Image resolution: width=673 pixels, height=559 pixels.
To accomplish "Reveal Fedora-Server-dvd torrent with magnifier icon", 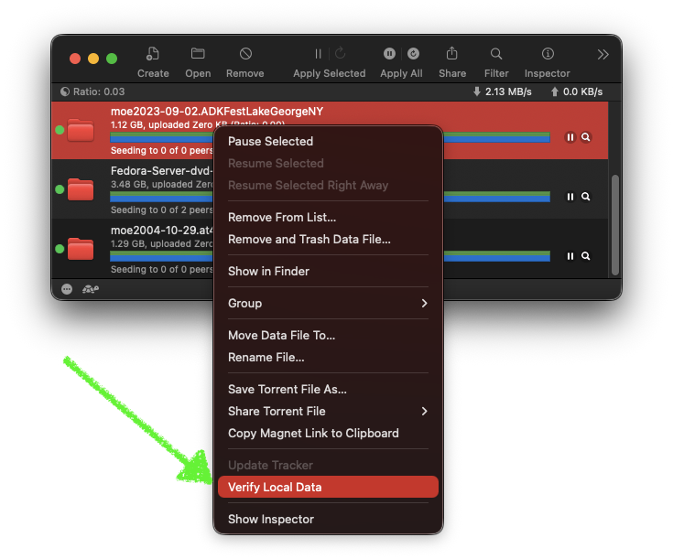I will [586, 197].
